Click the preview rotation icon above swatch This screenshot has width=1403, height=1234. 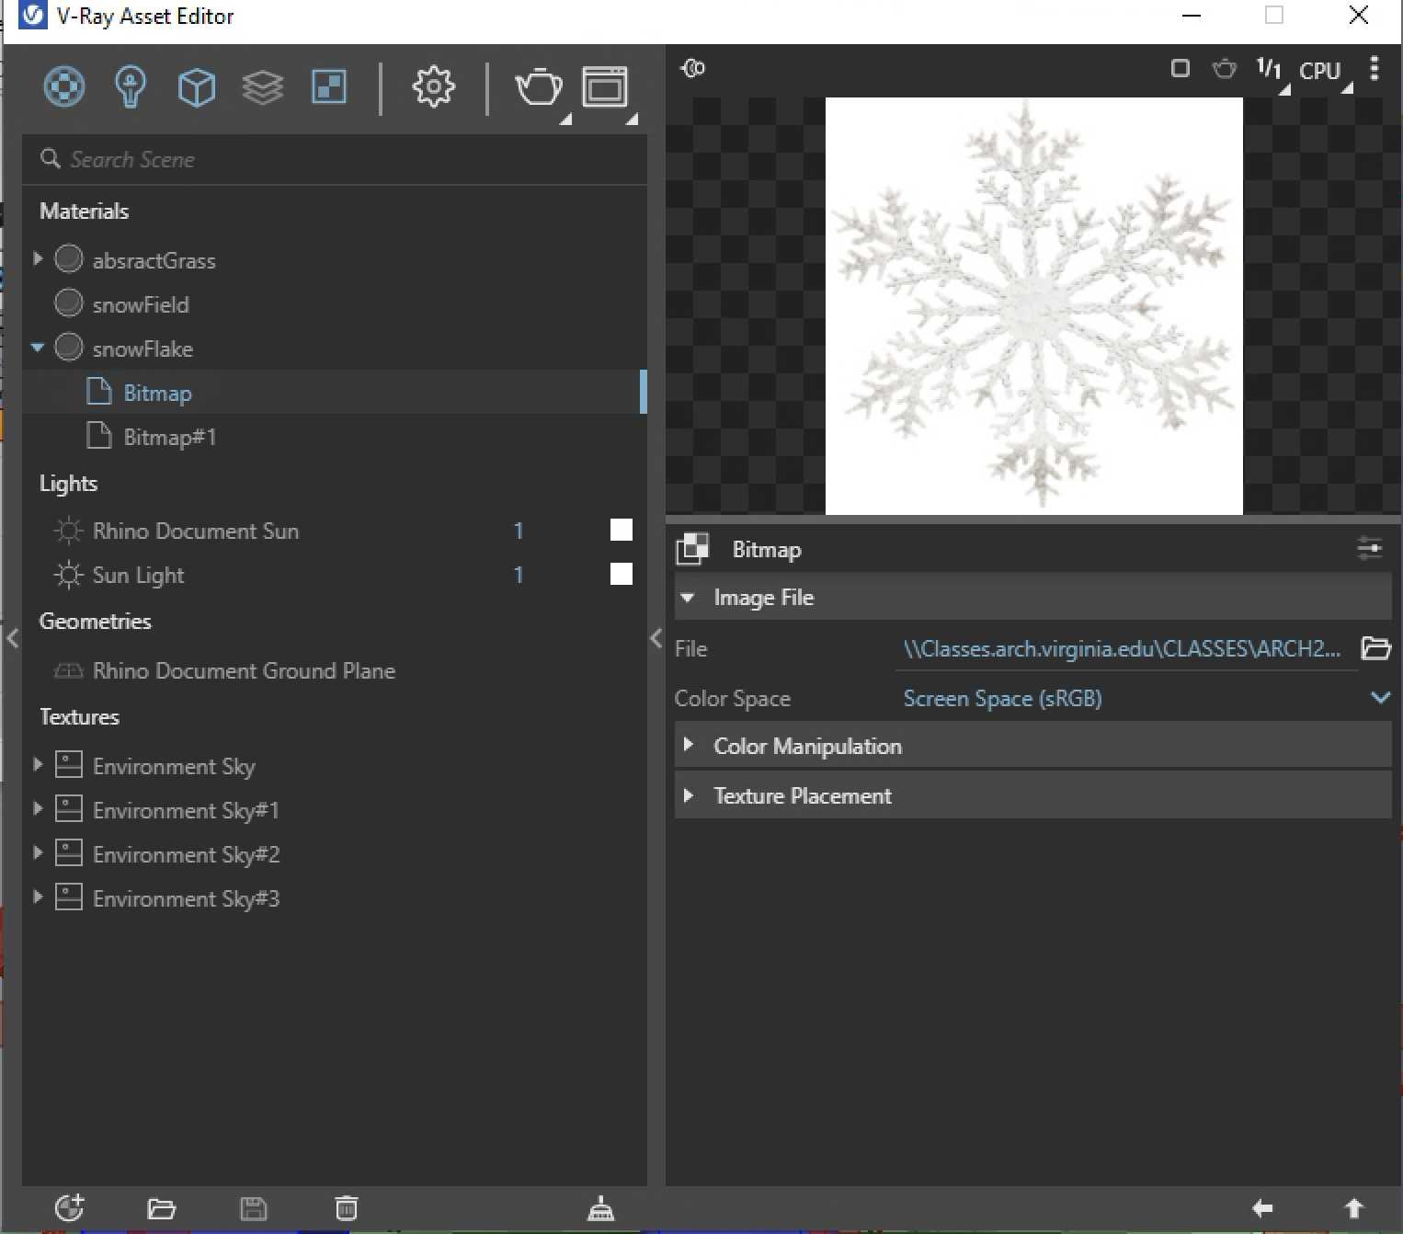click(x=692, y=68)
